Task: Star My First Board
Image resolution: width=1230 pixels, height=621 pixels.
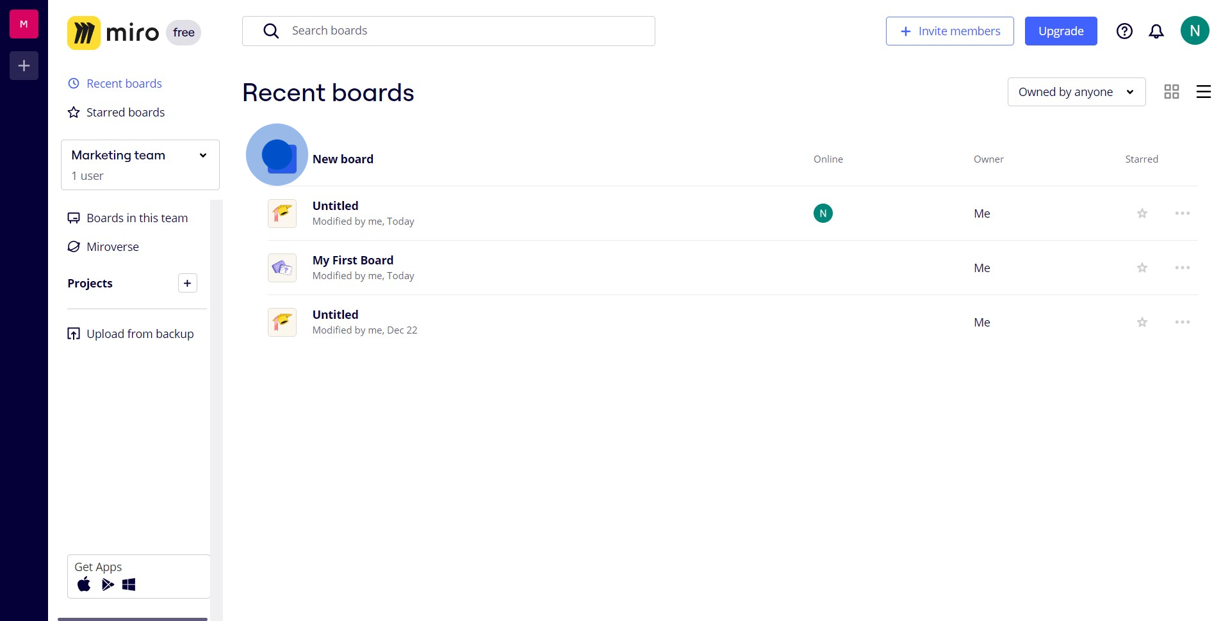Action: click(x=1142, y=268)
